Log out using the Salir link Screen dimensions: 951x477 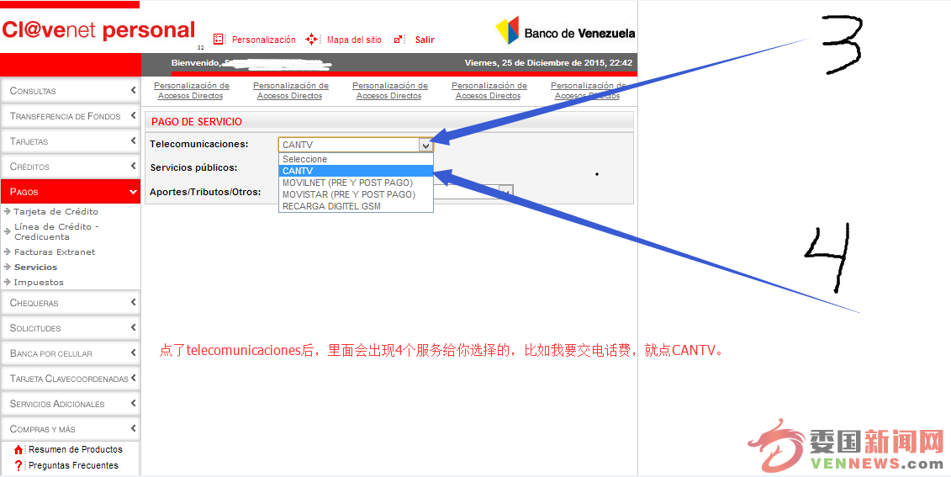click(x=425, y=40)
